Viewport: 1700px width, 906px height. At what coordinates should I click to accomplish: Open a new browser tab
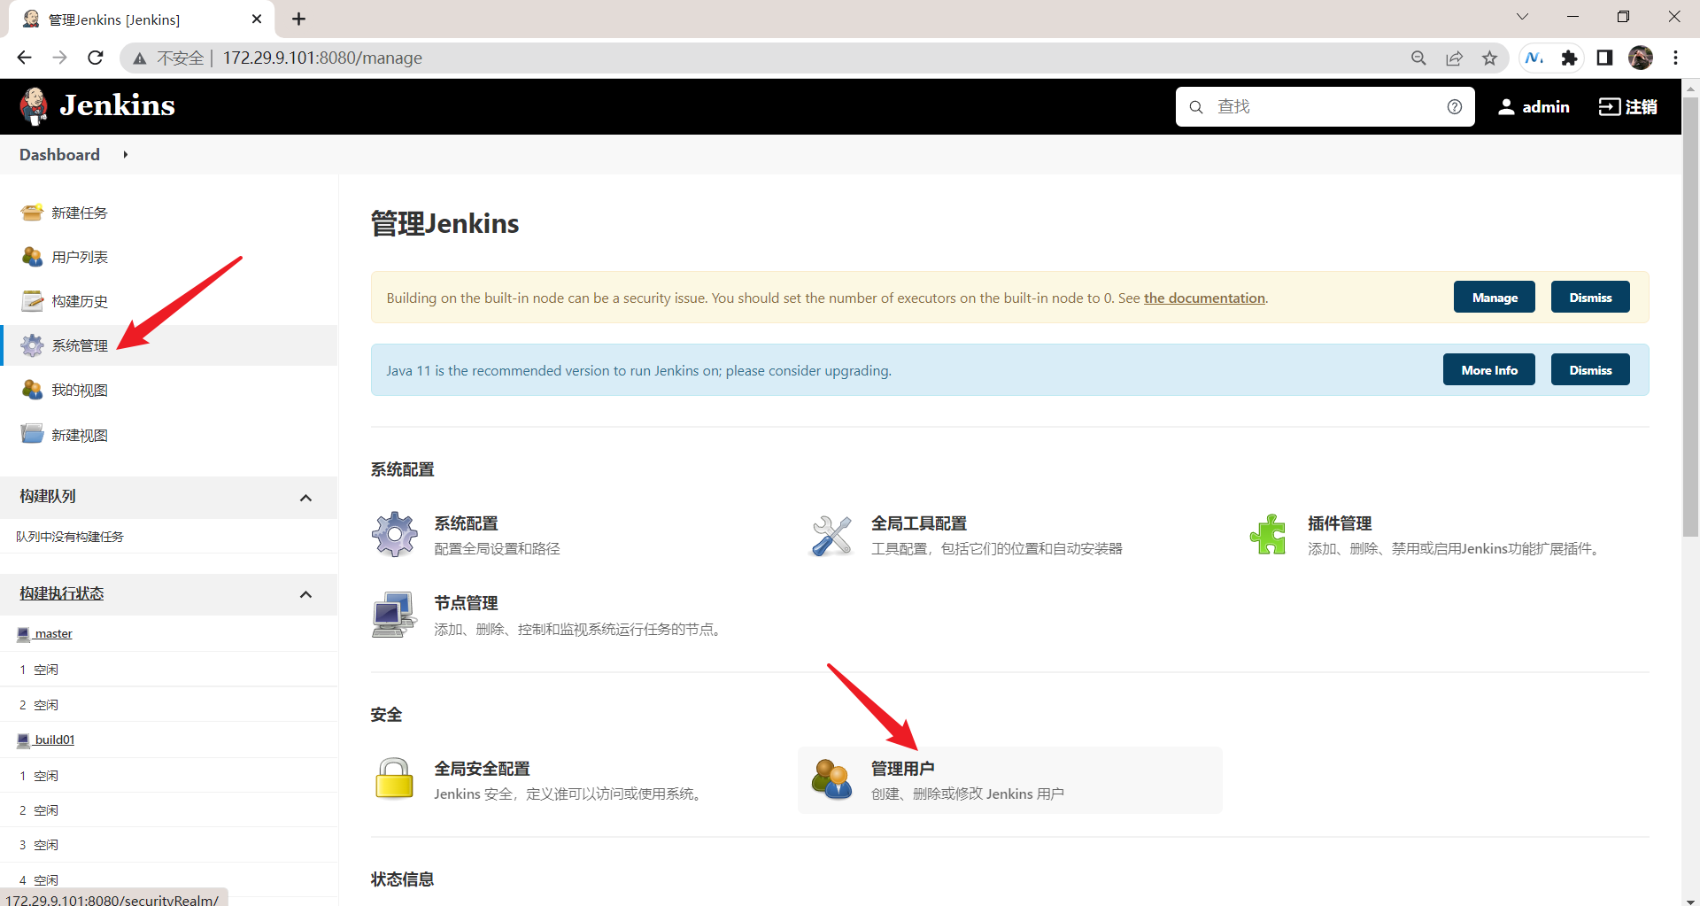tap(298, 19)
